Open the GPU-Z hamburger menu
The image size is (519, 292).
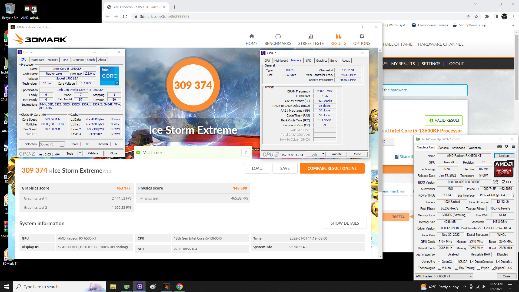(x=513, y=146)
